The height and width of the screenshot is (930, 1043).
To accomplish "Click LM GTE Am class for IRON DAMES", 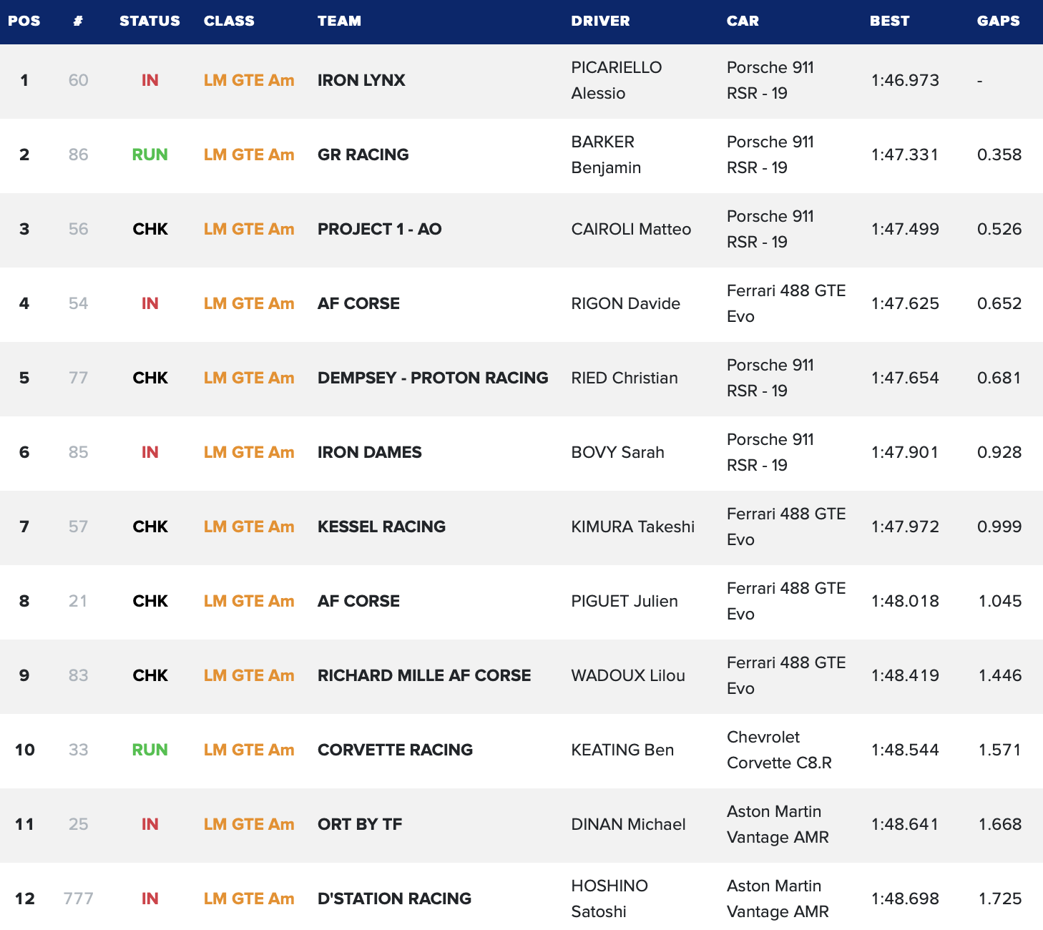I will (249, 452).
